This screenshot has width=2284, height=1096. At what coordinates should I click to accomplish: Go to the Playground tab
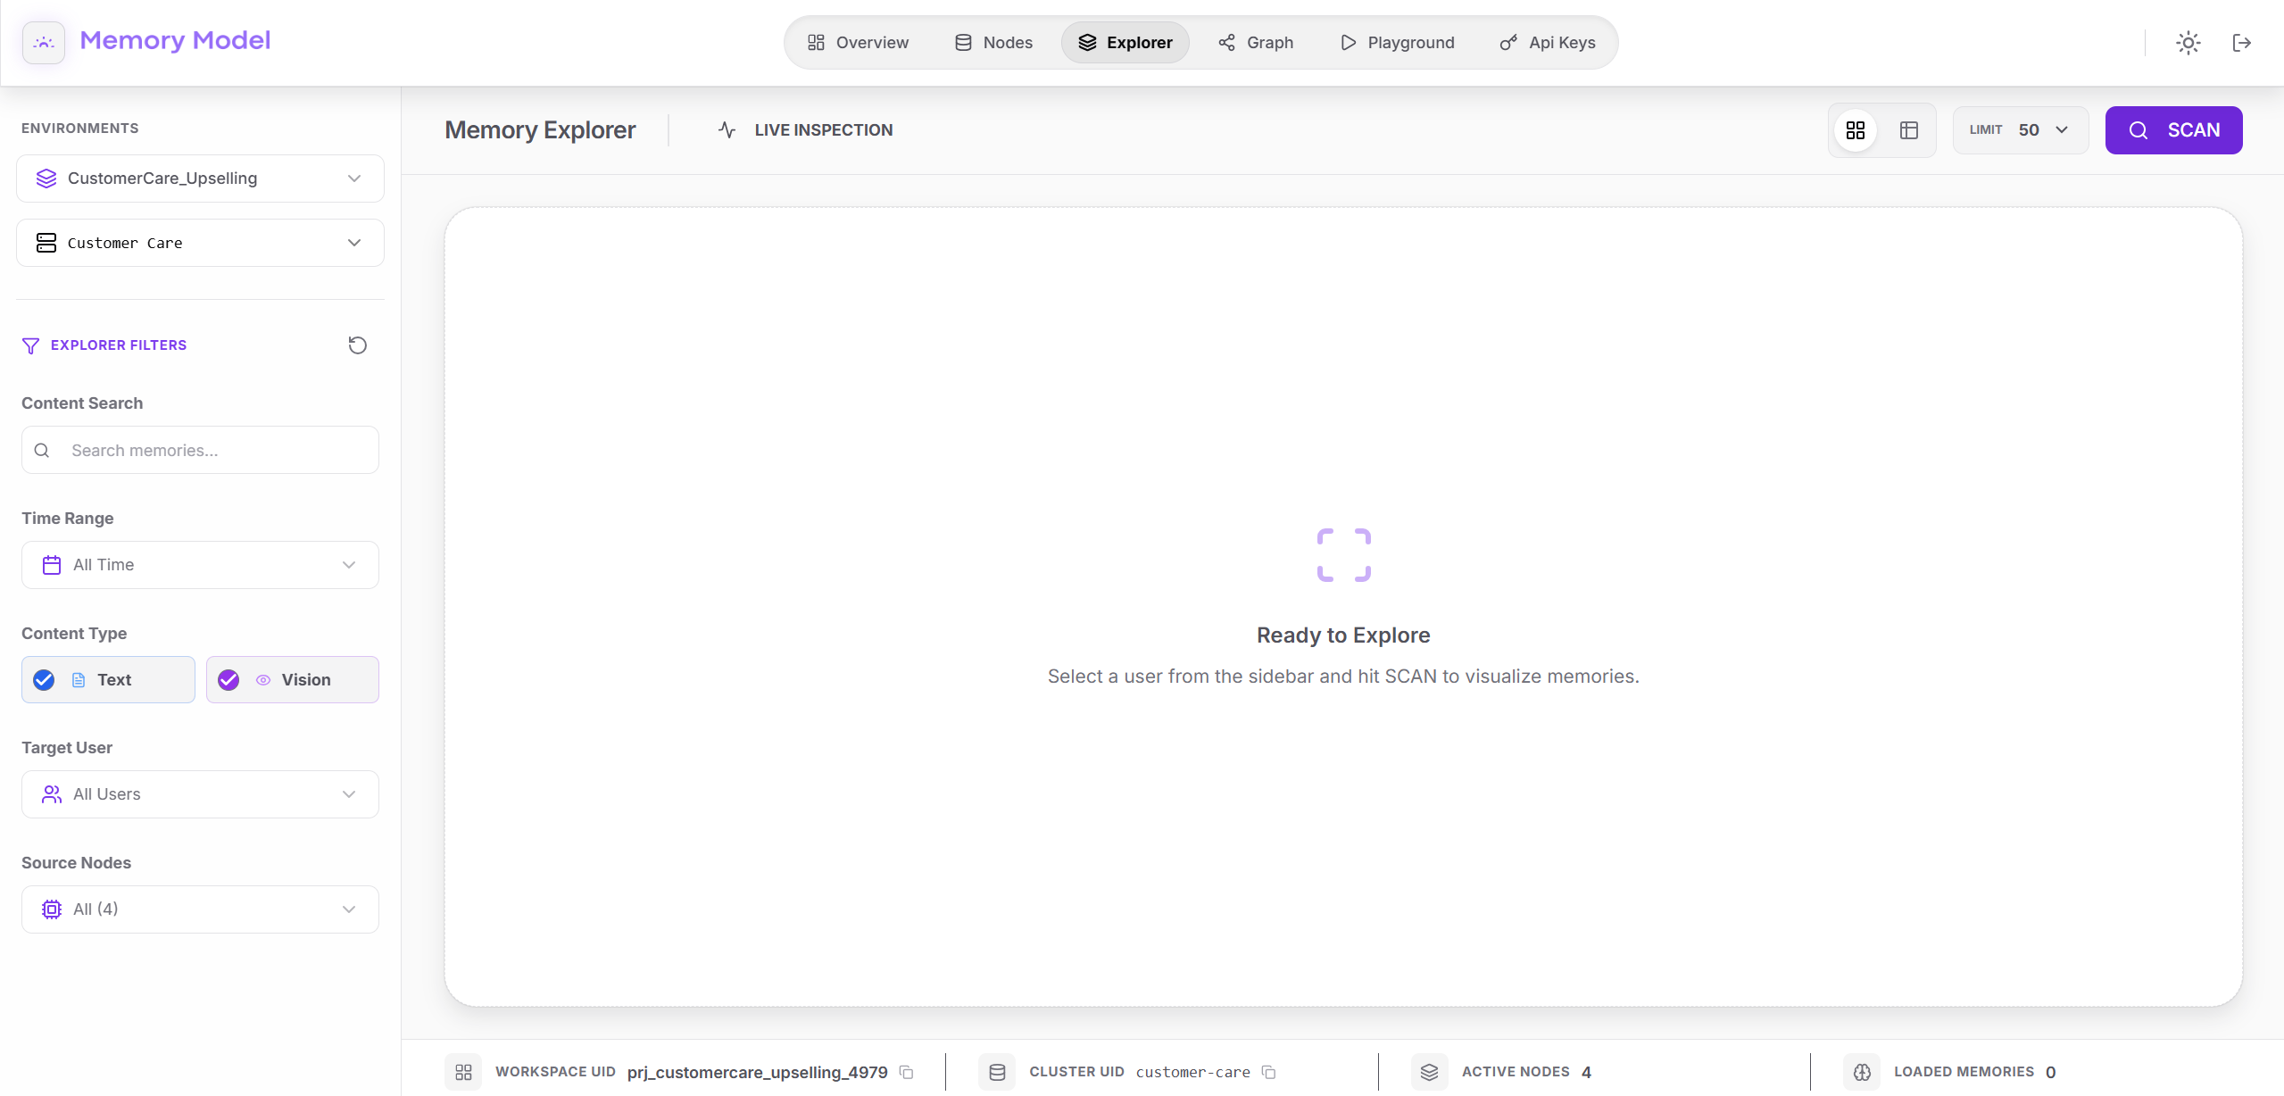click(x=1397, y=43)
